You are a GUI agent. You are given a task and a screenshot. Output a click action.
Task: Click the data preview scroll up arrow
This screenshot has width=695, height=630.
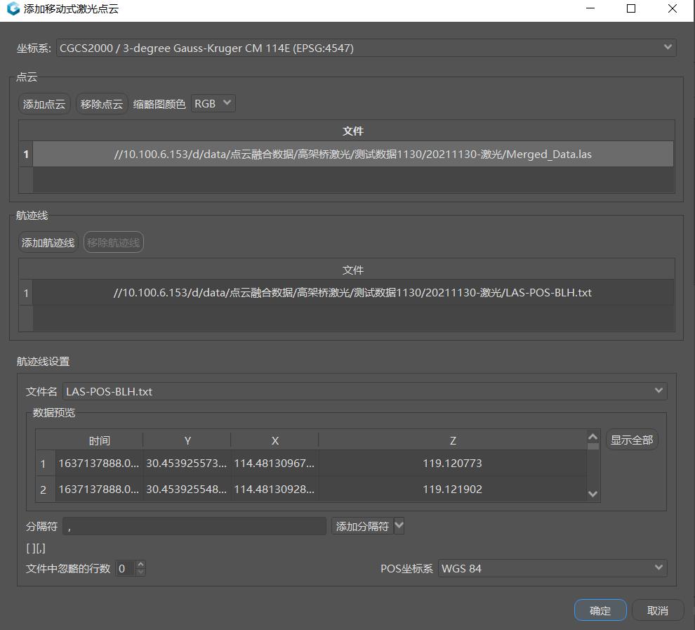(593, 437)
